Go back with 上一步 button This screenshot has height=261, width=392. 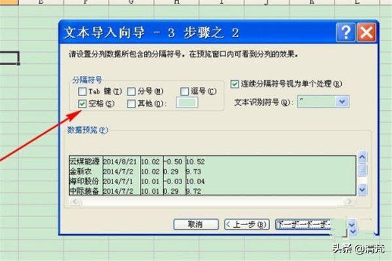(x=247, y=224)
